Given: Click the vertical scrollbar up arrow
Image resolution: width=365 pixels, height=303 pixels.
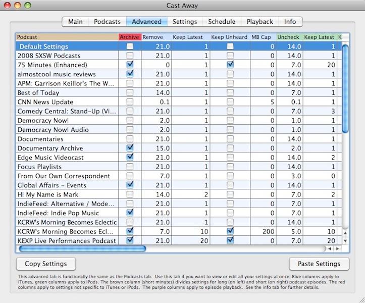Looking at the screenshot, I should point(345,233).
